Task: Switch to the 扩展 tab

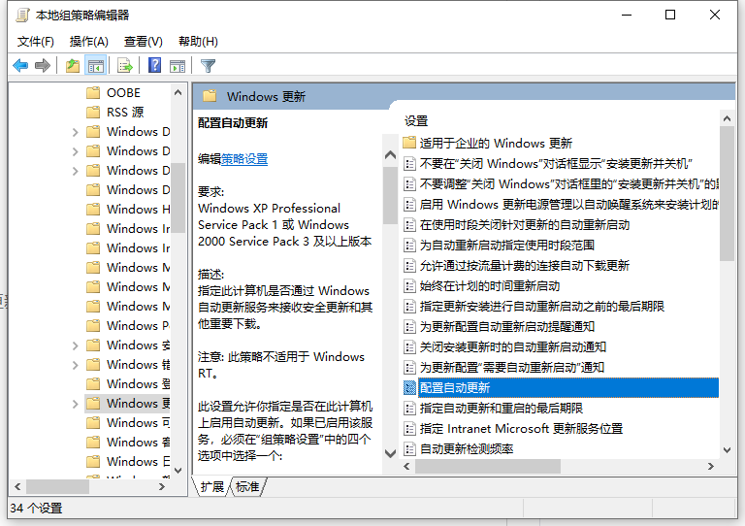Action: [211, 486]
